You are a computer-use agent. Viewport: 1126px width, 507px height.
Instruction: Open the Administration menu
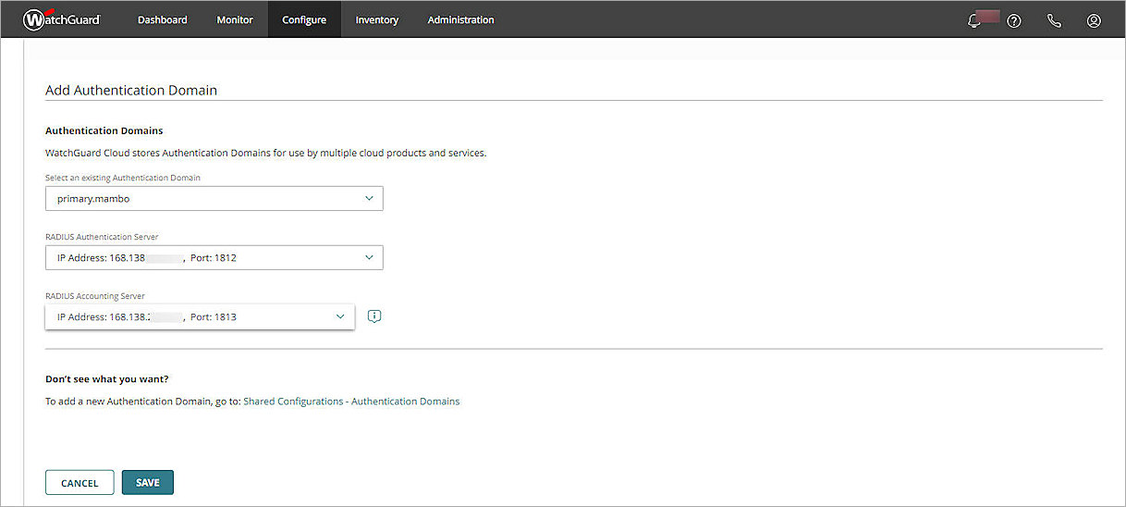click(460, 19)
